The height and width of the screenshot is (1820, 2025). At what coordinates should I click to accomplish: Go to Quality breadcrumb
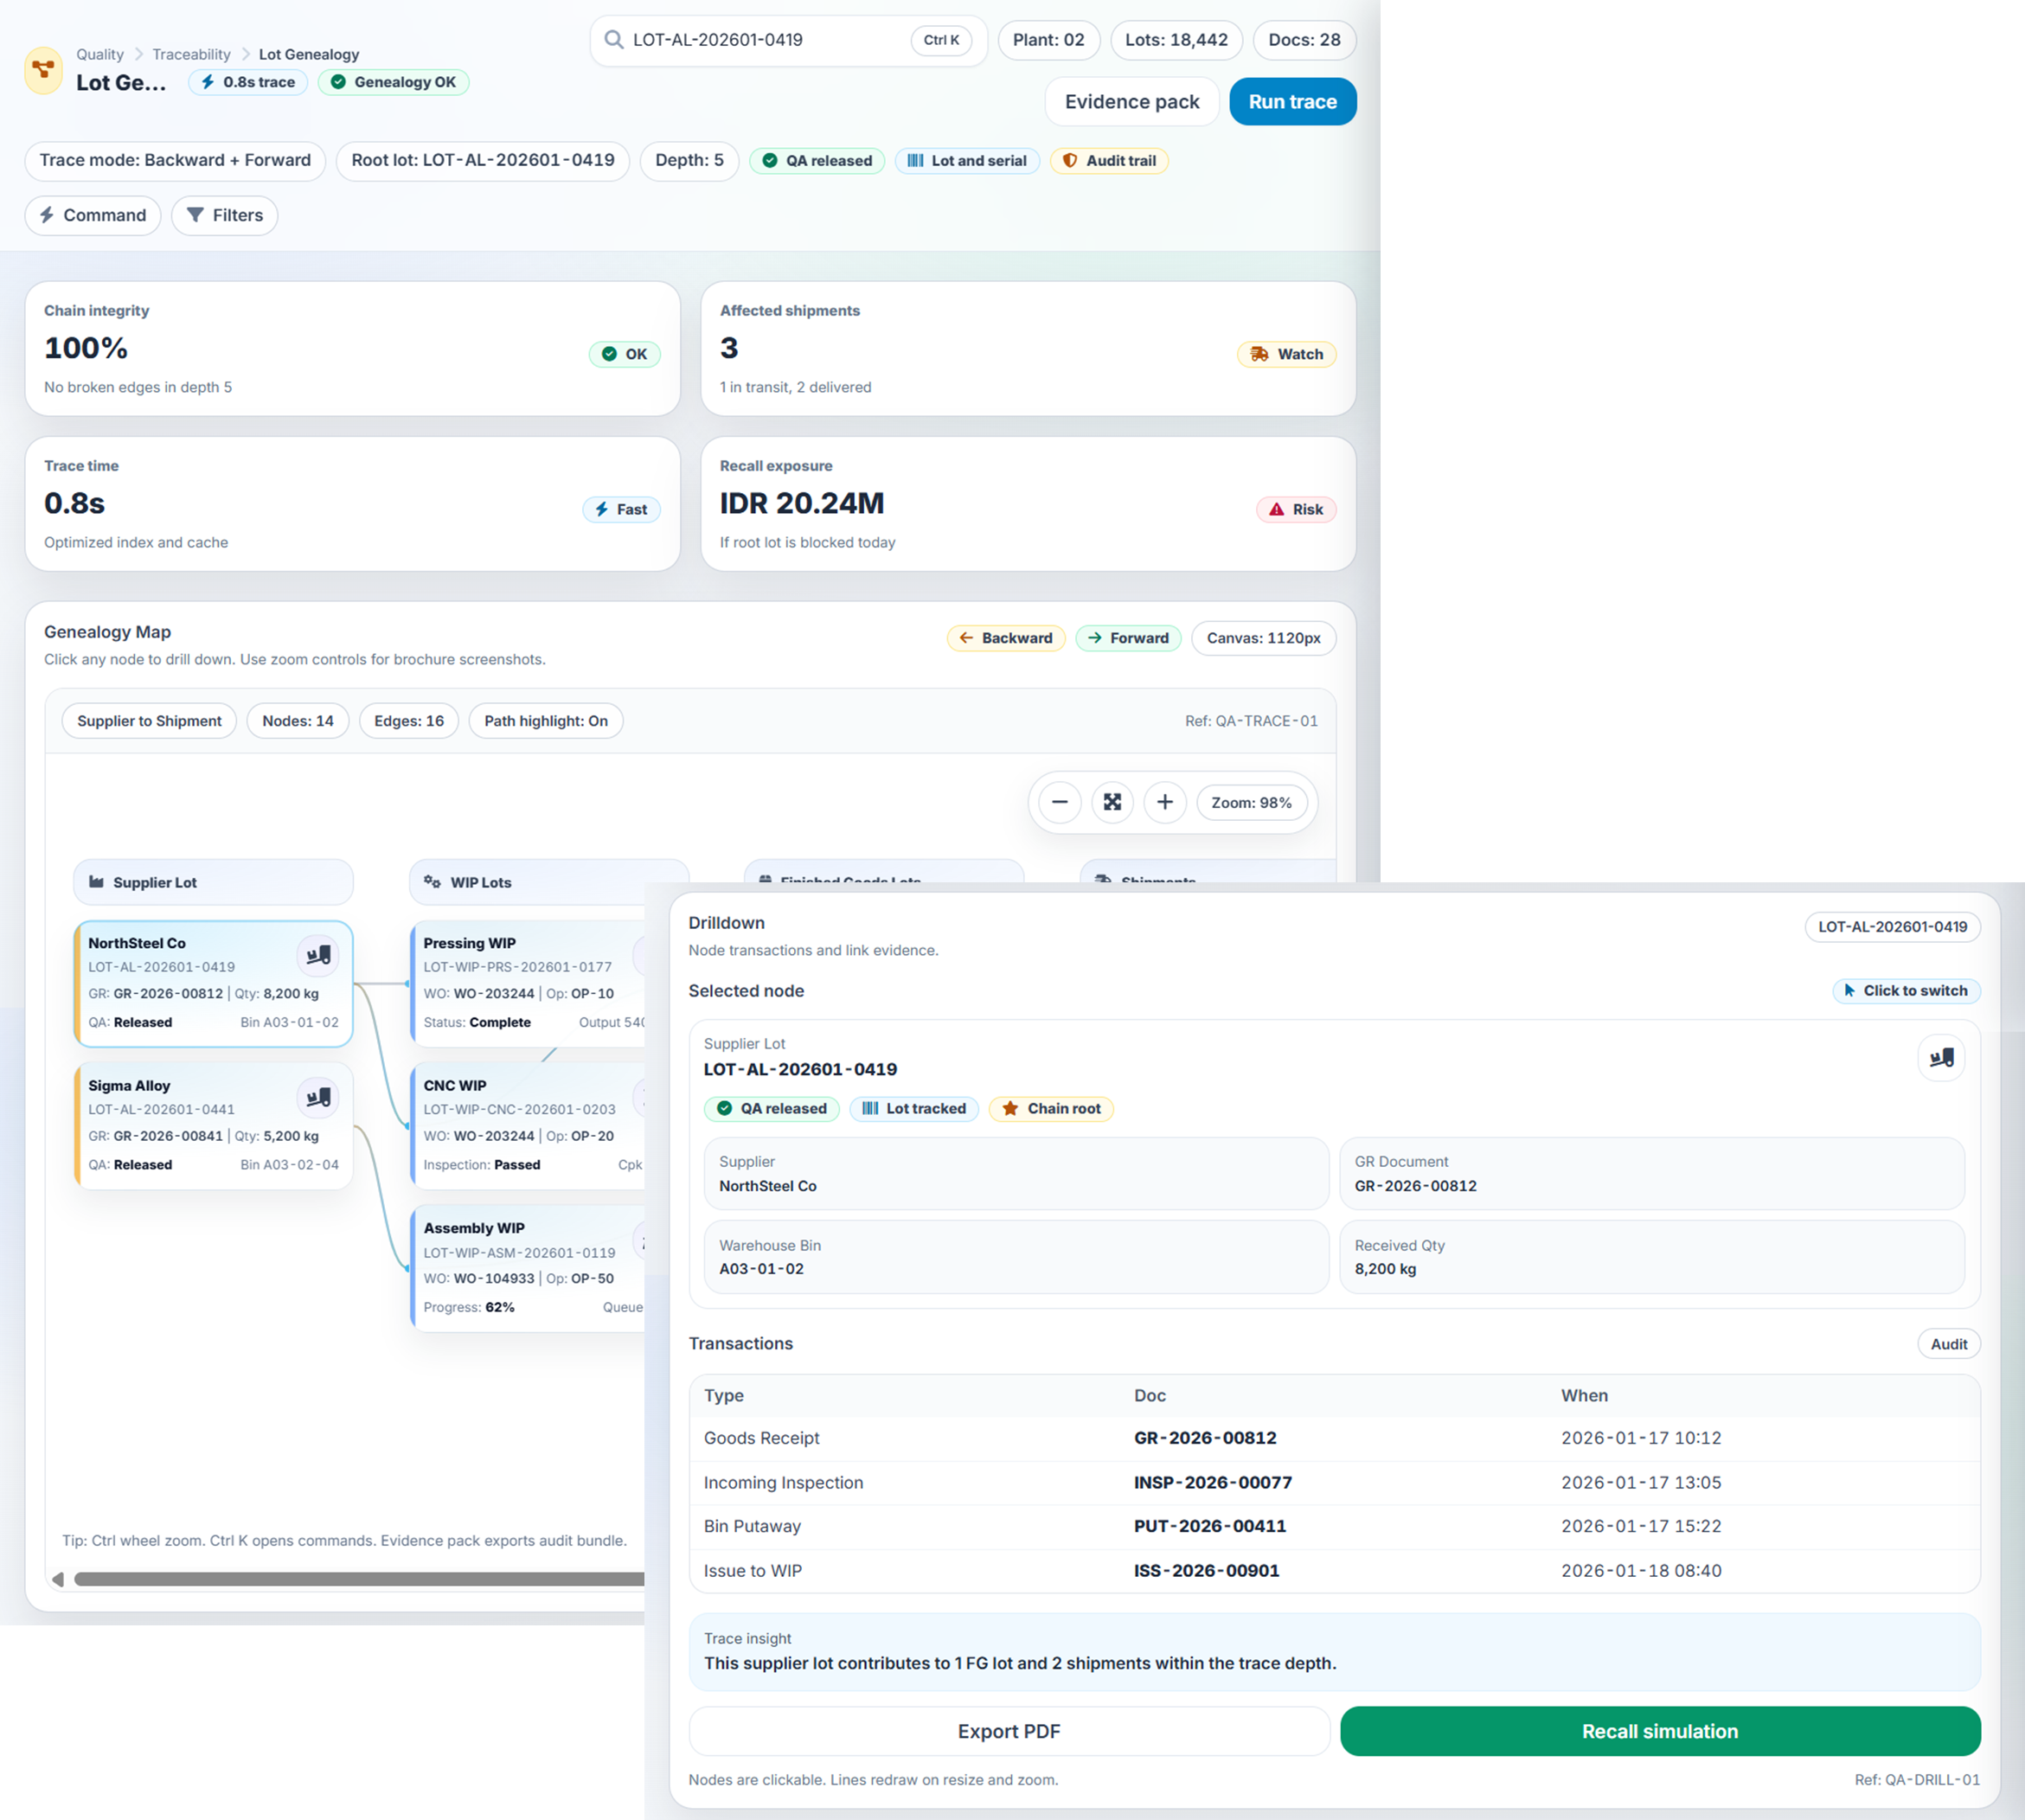click(100, 54)
